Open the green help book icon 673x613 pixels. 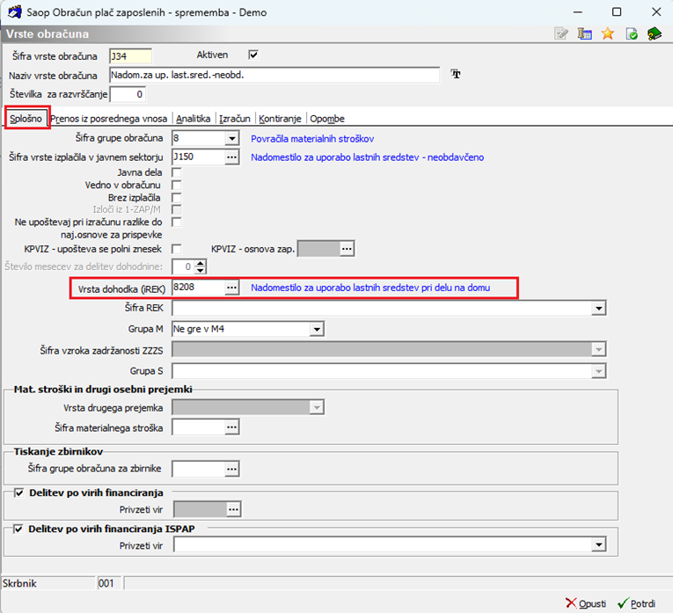655,33
